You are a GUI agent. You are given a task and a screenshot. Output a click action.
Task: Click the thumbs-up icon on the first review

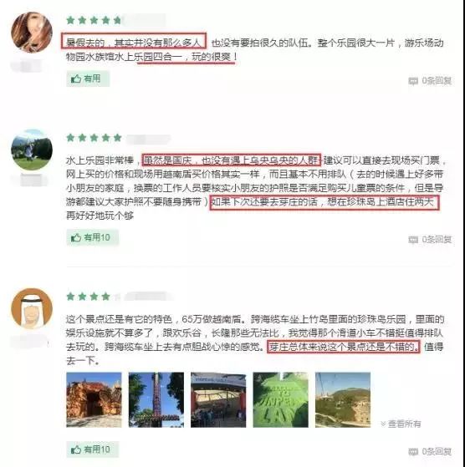[x=76, y=79]
